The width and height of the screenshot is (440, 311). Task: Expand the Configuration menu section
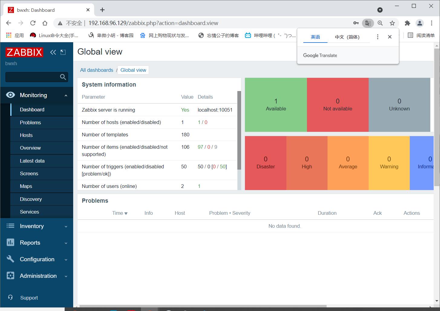[x=66, y=260]
